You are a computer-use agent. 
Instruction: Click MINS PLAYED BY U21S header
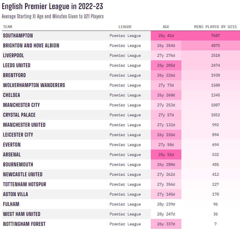[216, 27]
